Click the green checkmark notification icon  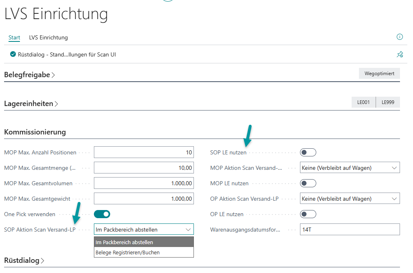pyautogui.click(x=13, y=54)
